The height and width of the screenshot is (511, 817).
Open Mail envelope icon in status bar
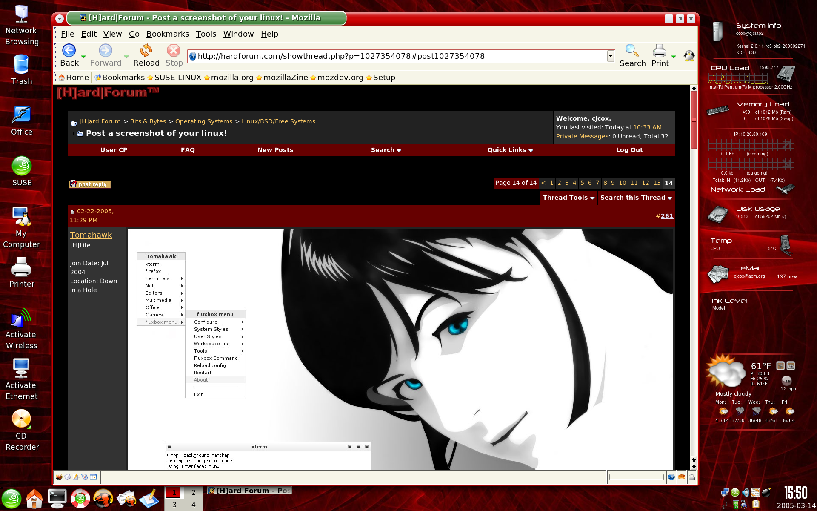tap(67, 477)
